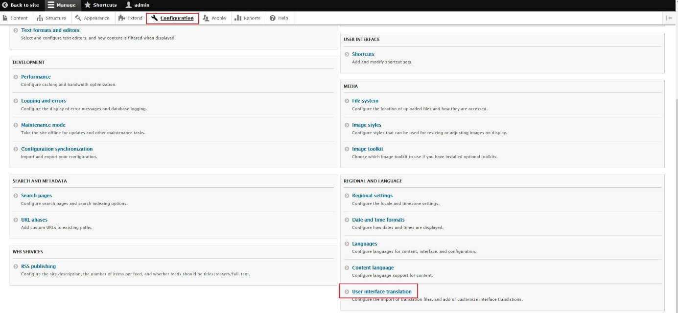This screenshot has height=313, width=678.
Task: Click the Help question mark icon
Action: pyautogui.click(x=273, y=18)
